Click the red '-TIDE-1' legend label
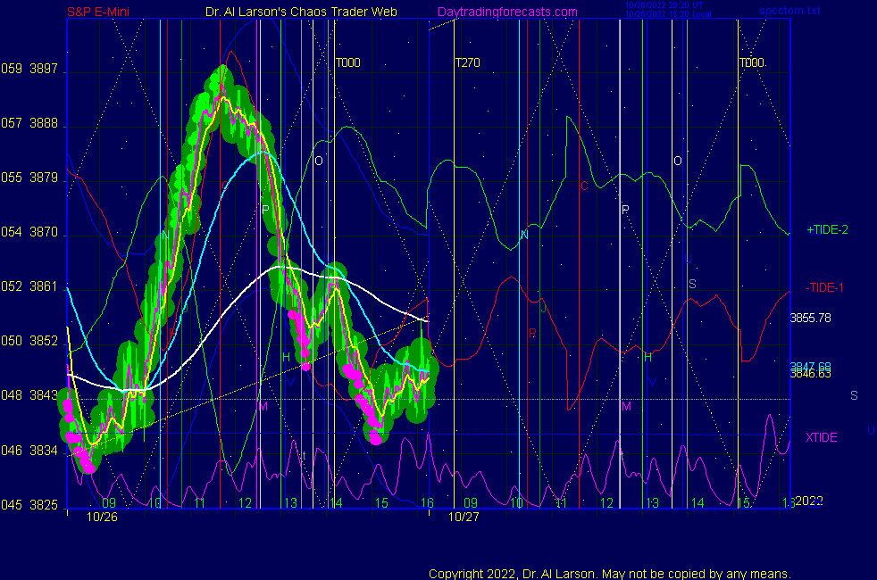 tap(824, 287)
